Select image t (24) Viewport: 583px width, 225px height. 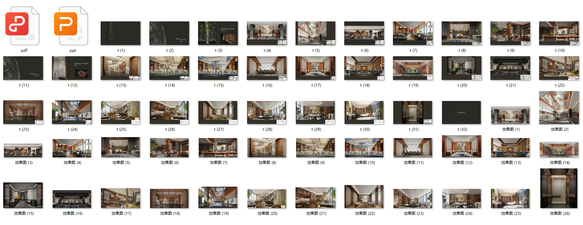pyautogui.click(x=72, y=112)
